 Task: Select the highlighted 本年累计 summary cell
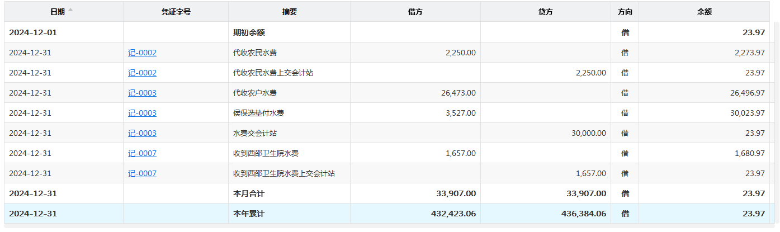249,214
